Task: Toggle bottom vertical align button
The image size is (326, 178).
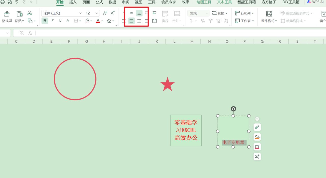Action: 139,13
